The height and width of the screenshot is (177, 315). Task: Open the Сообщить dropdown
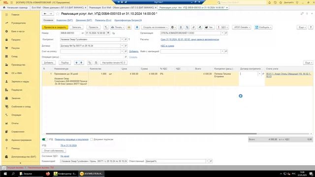click(x=263, y=28)
